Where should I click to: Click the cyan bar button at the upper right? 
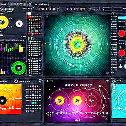tap(122, 18)
